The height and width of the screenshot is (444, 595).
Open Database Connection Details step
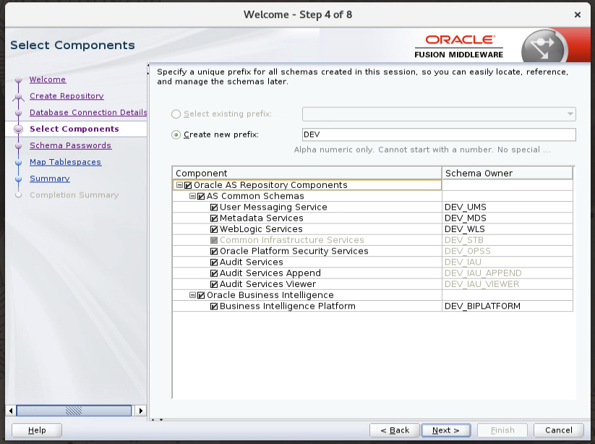click(88, 112)
